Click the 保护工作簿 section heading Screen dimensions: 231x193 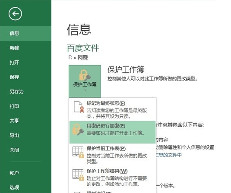pyautogui.click(x=126, y=69)
